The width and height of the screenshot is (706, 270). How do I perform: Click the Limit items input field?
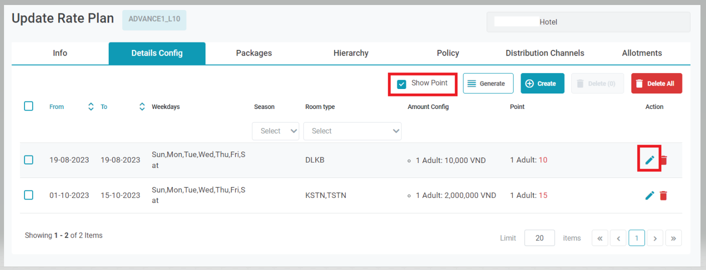coord(539,238)
